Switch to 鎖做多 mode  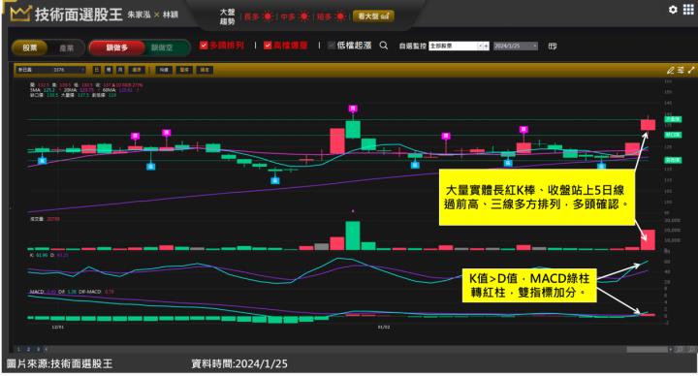pyautogui.click(x=117, y=47)
